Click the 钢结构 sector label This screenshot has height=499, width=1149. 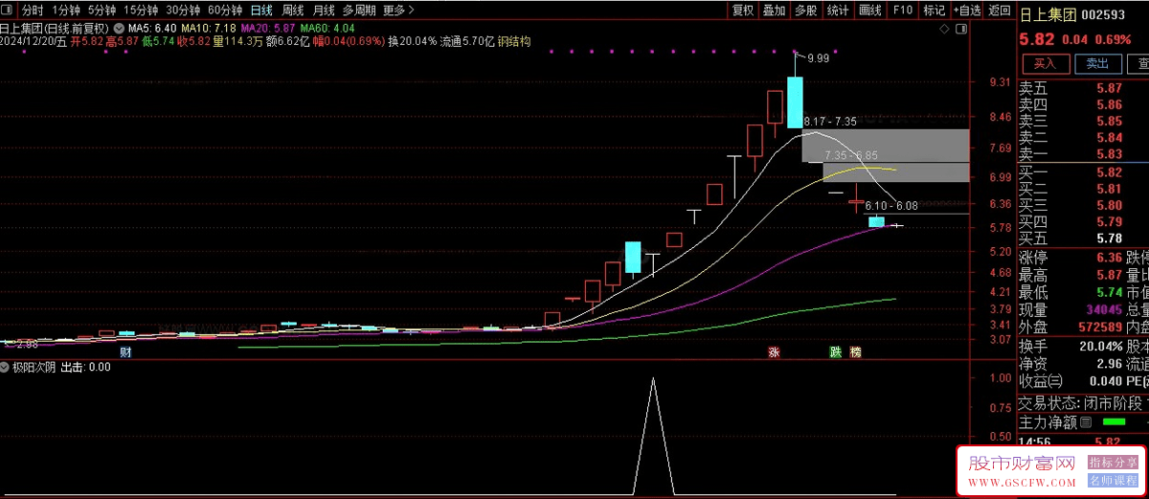tap(514, 41)
